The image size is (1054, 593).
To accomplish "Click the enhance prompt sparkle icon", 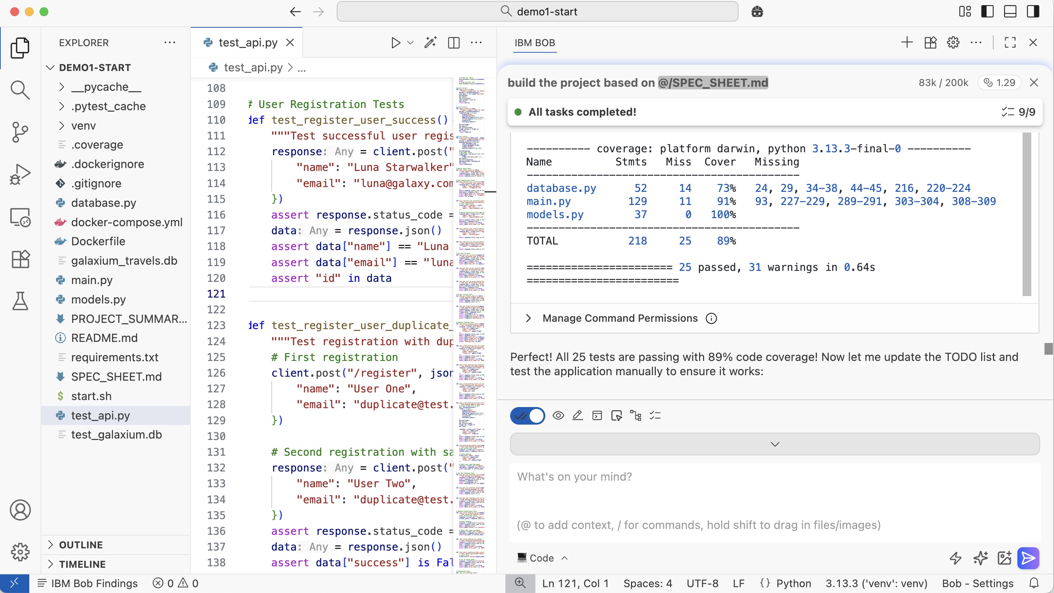I will (980, 558).
